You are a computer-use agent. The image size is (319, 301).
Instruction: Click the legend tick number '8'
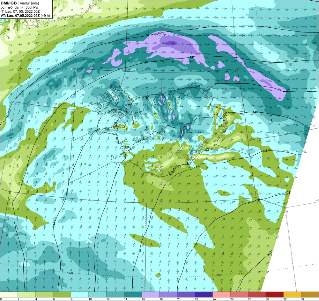coord(71,299)
